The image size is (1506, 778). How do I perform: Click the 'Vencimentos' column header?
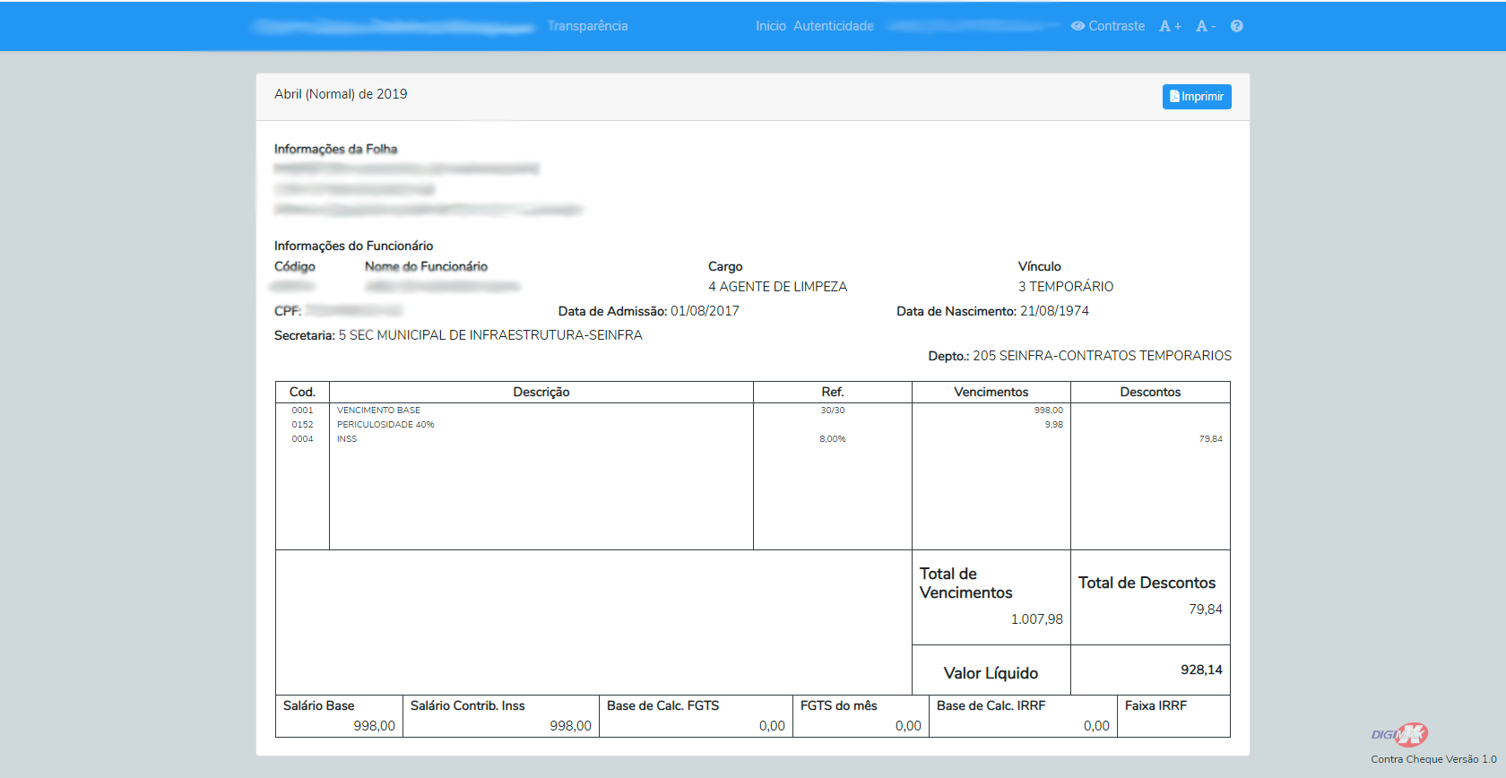(x=991, y=392)
